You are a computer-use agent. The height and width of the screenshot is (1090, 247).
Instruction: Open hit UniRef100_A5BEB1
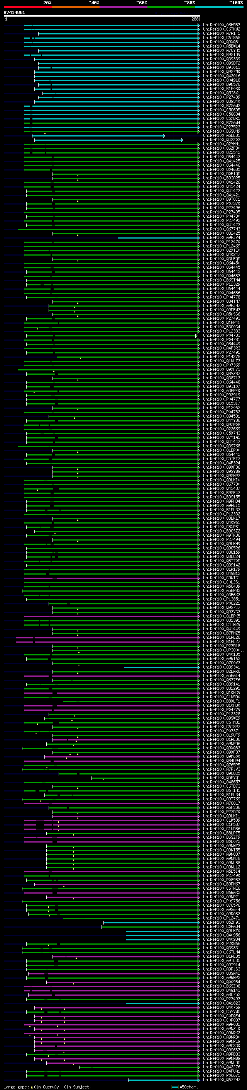coord(222,136)
